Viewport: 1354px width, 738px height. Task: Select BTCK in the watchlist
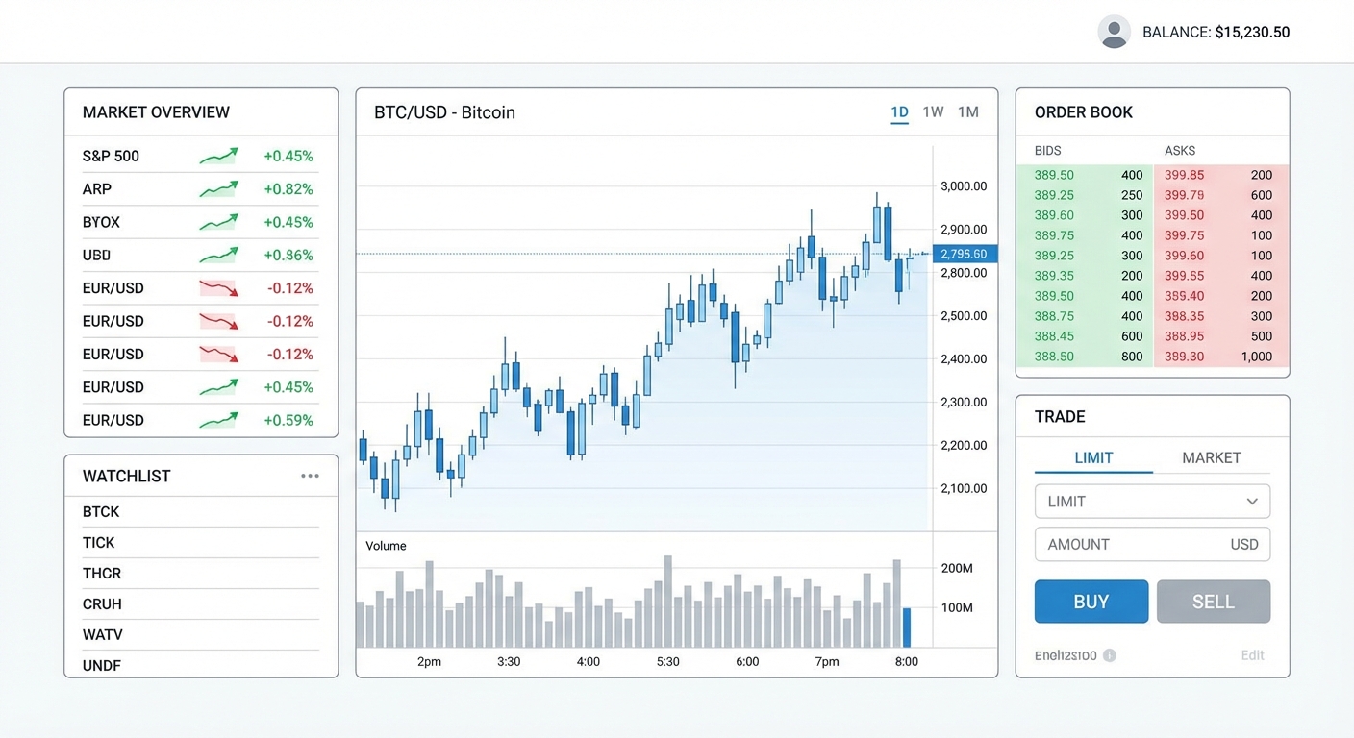point(101,511)
